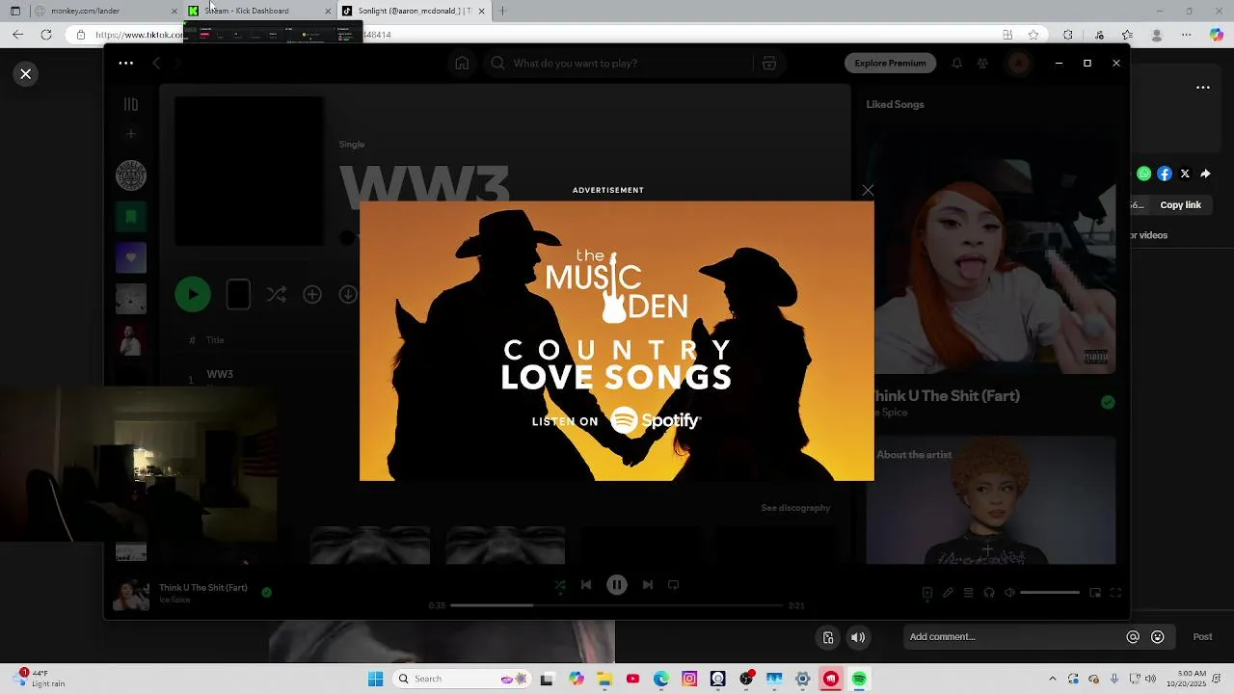Screen dimensions: 1234x694
Task: Create a playlist with the plus icon in sidebar
Action: pos(131,134)
